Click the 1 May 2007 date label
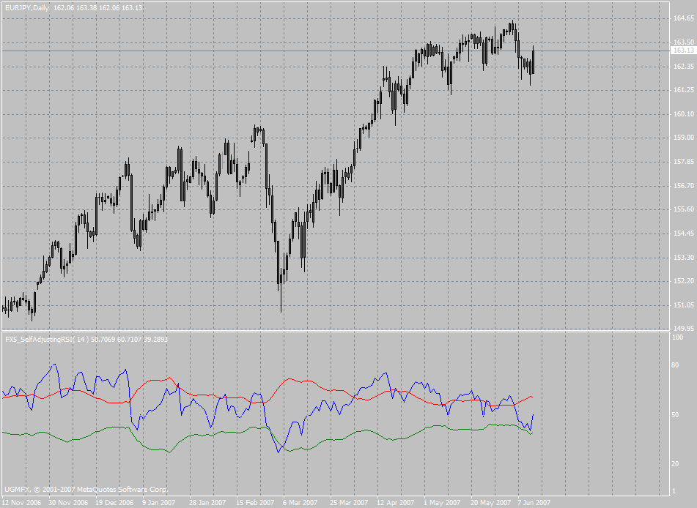Viewport: 697px width, 508px height. coord(442,503)
